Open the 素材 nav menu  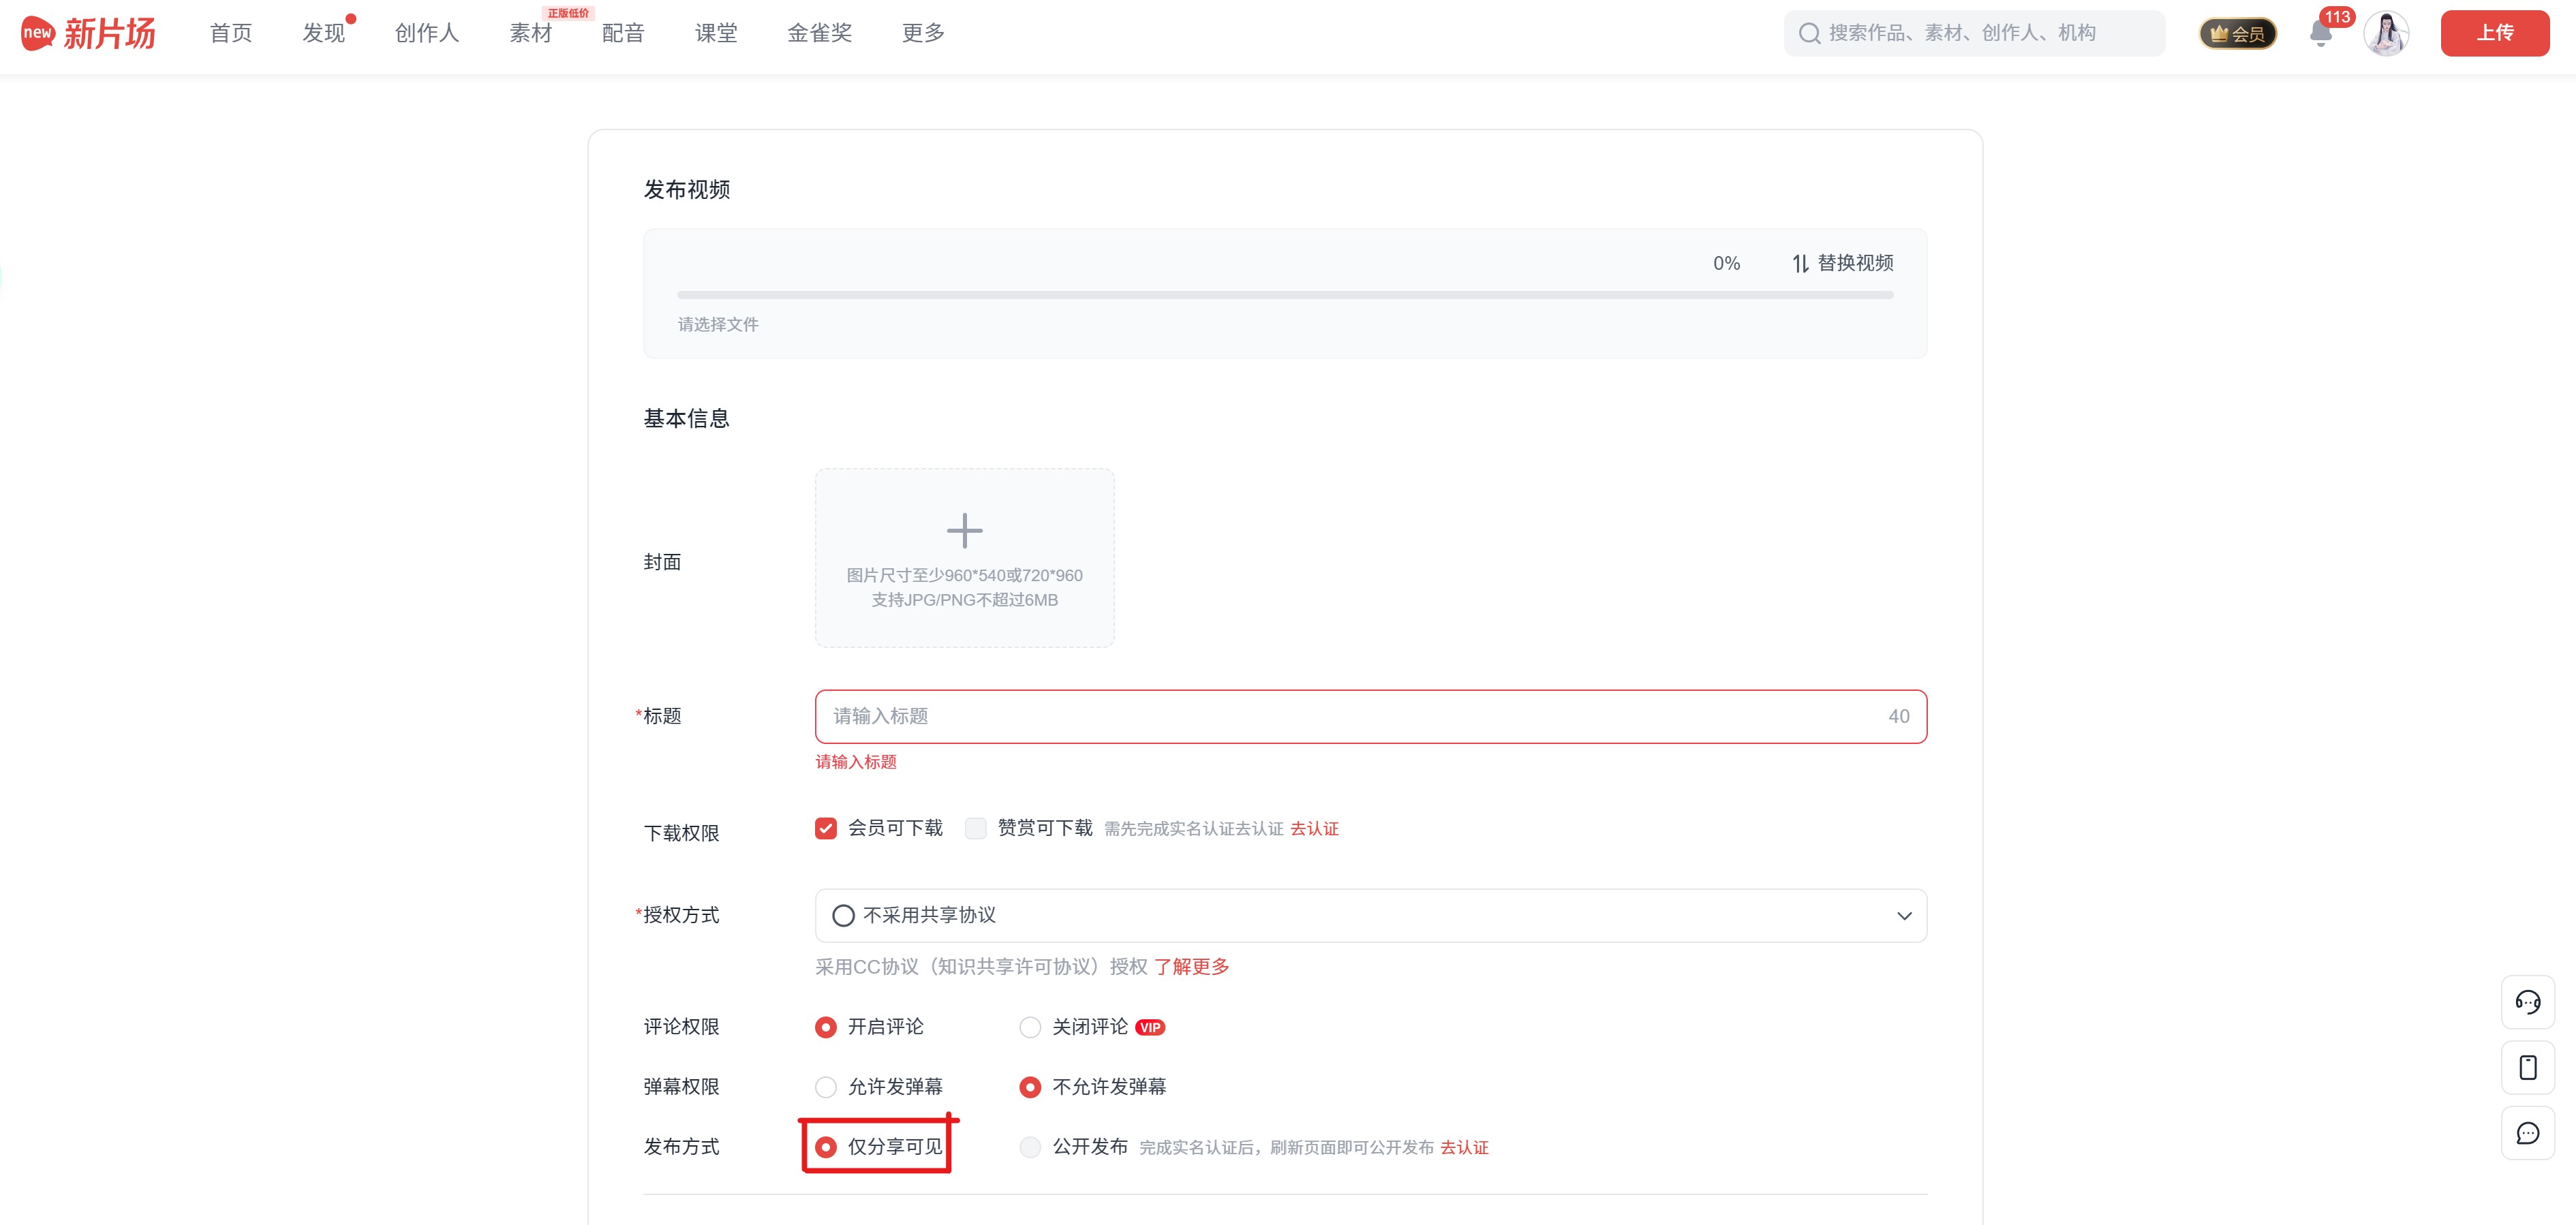pos(530,33)
